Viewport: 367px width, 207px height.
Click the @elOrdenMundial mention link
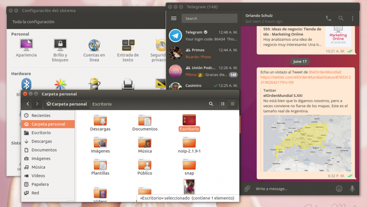pos(324,72)
